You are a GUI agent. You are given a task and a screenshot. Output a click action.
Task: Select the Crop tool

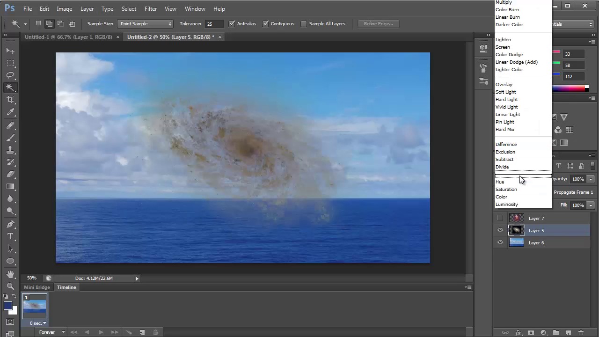click(10, 100)
